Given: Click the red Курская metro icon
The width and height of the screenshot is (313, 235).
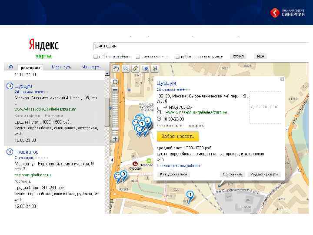Looking at the screenshot, I should [135, 164].
